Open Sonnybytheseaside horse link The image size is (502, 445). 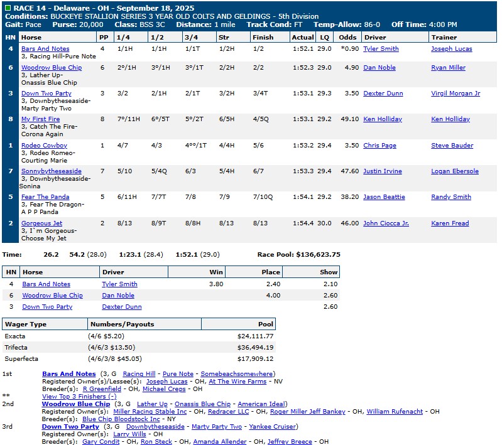tap(52, 171)
